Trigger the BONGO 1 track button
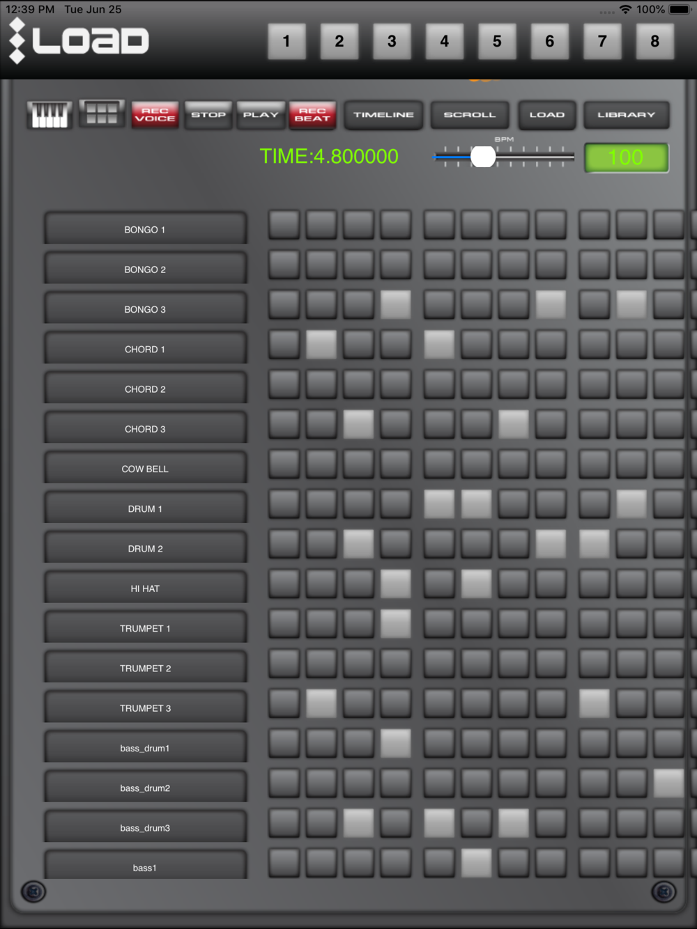Image resolution: width=697 pixels, height=929 pixels. pyautogui.click(x=145, y=229)
